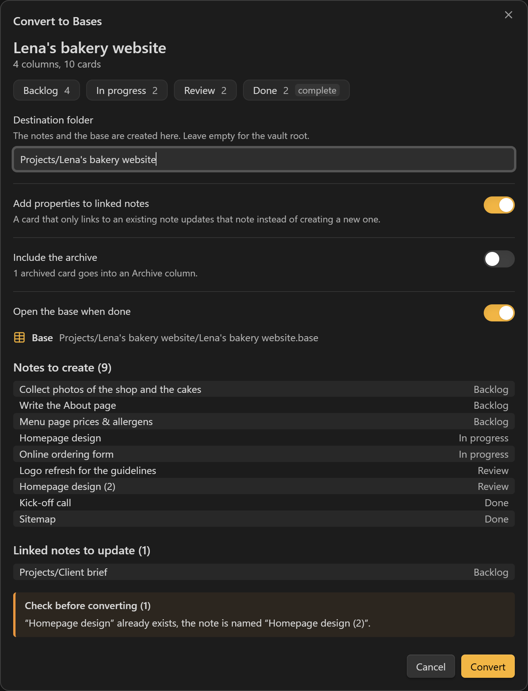Screen dimensions: 528x691
Task: Click the Destination folder input field
Action: click(264, 159)
